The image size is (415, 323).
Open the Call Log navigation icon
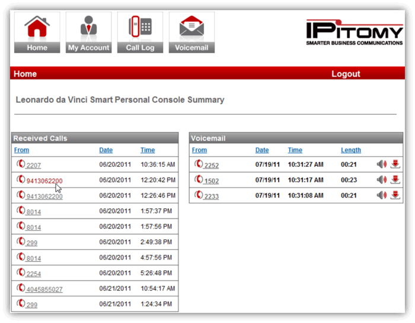coord(140,32)
